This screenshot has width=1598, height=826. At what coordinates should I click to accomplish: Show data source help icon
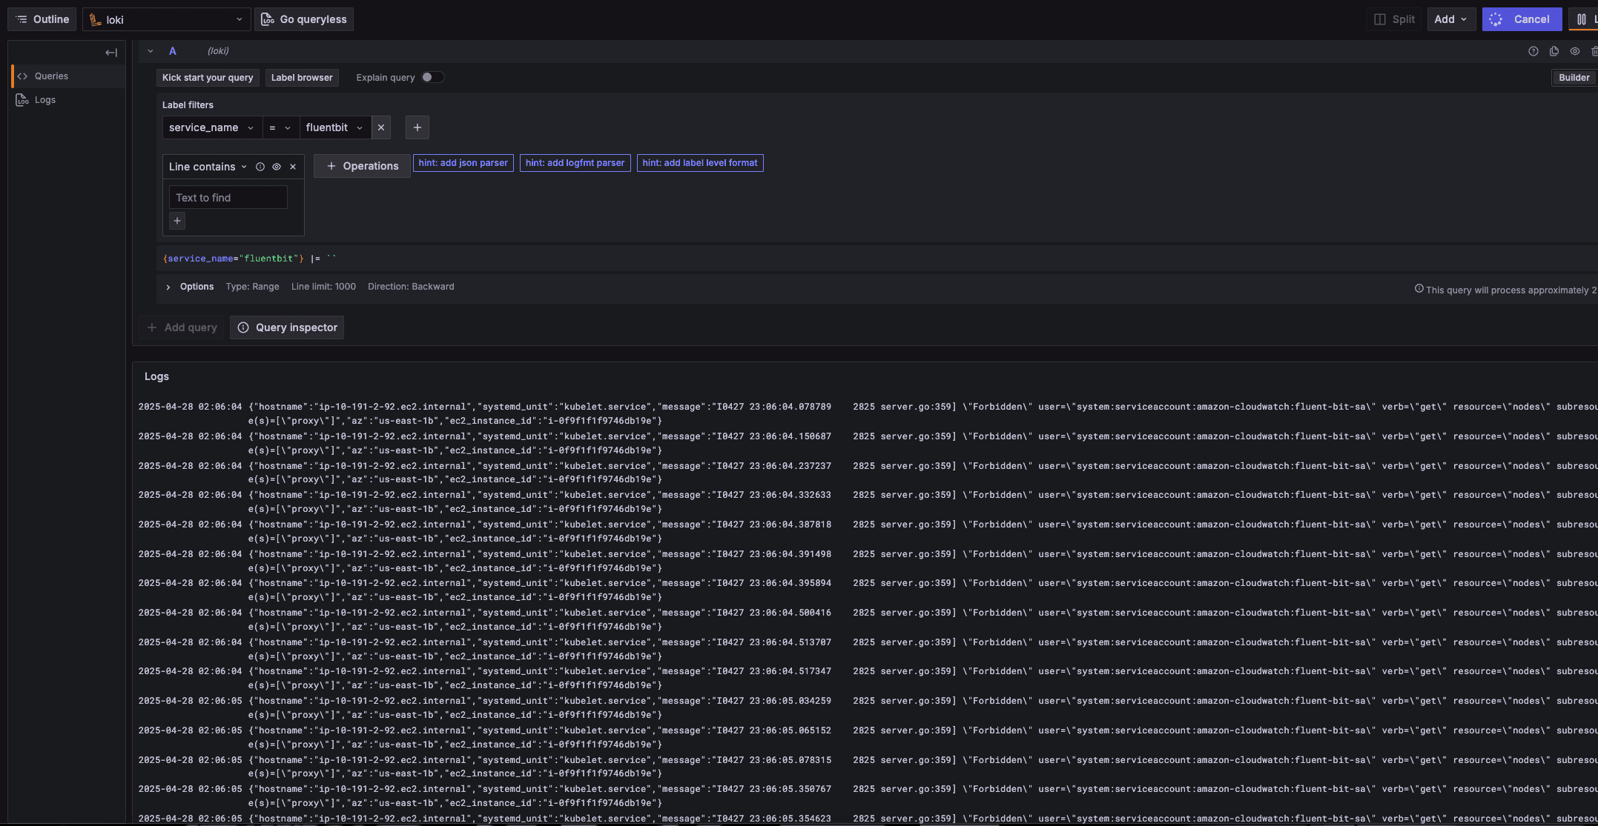coord(1533,51)
